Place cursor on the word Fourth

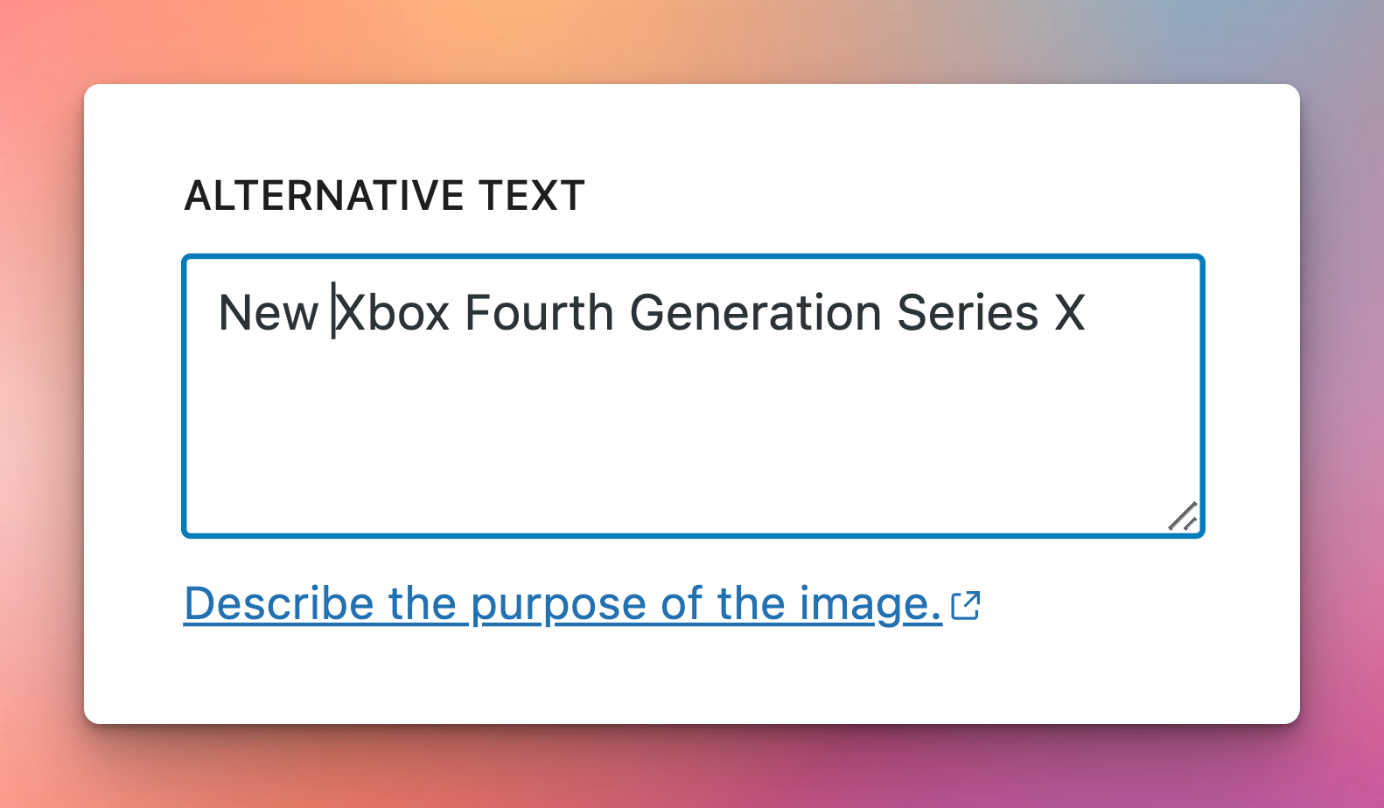coord(539,313)
